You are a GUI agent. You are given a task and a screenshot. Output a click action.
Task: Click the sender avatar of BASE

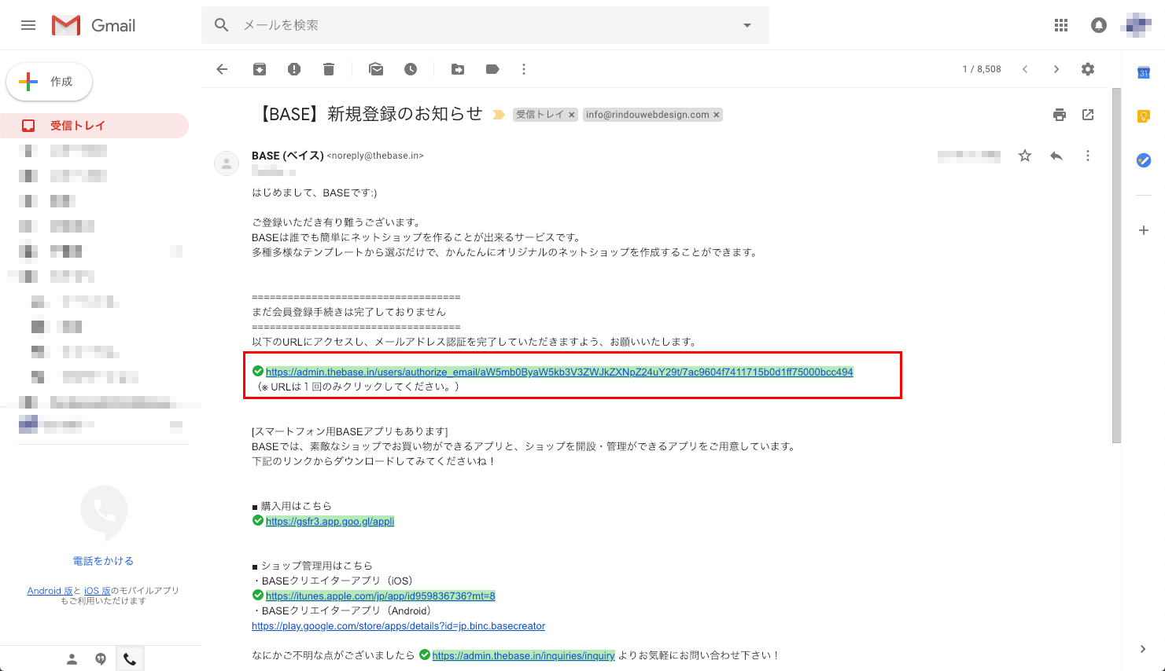click(227, 163)
